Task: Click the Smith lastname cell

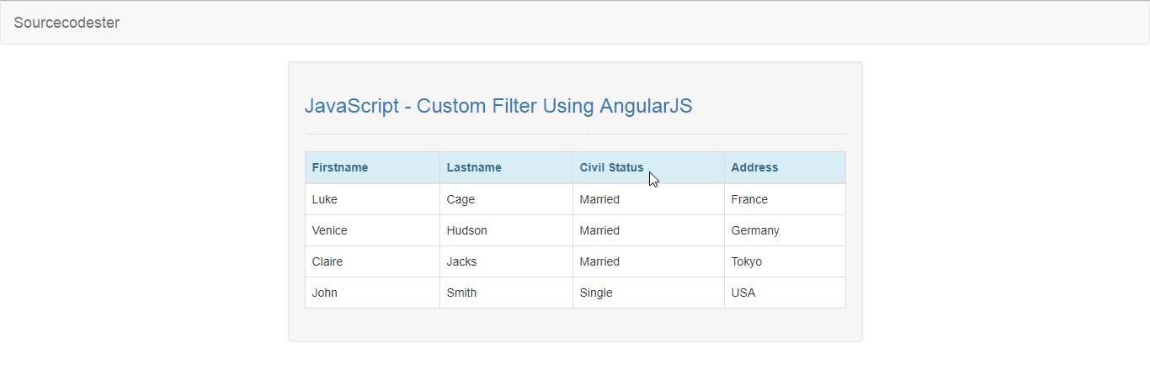Action: (x=506, y=293)
